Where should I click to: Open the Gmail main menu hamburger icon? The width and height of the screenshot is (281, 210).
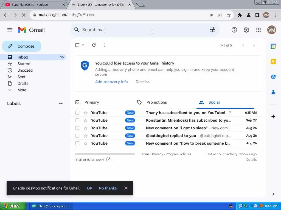(10, 30)
